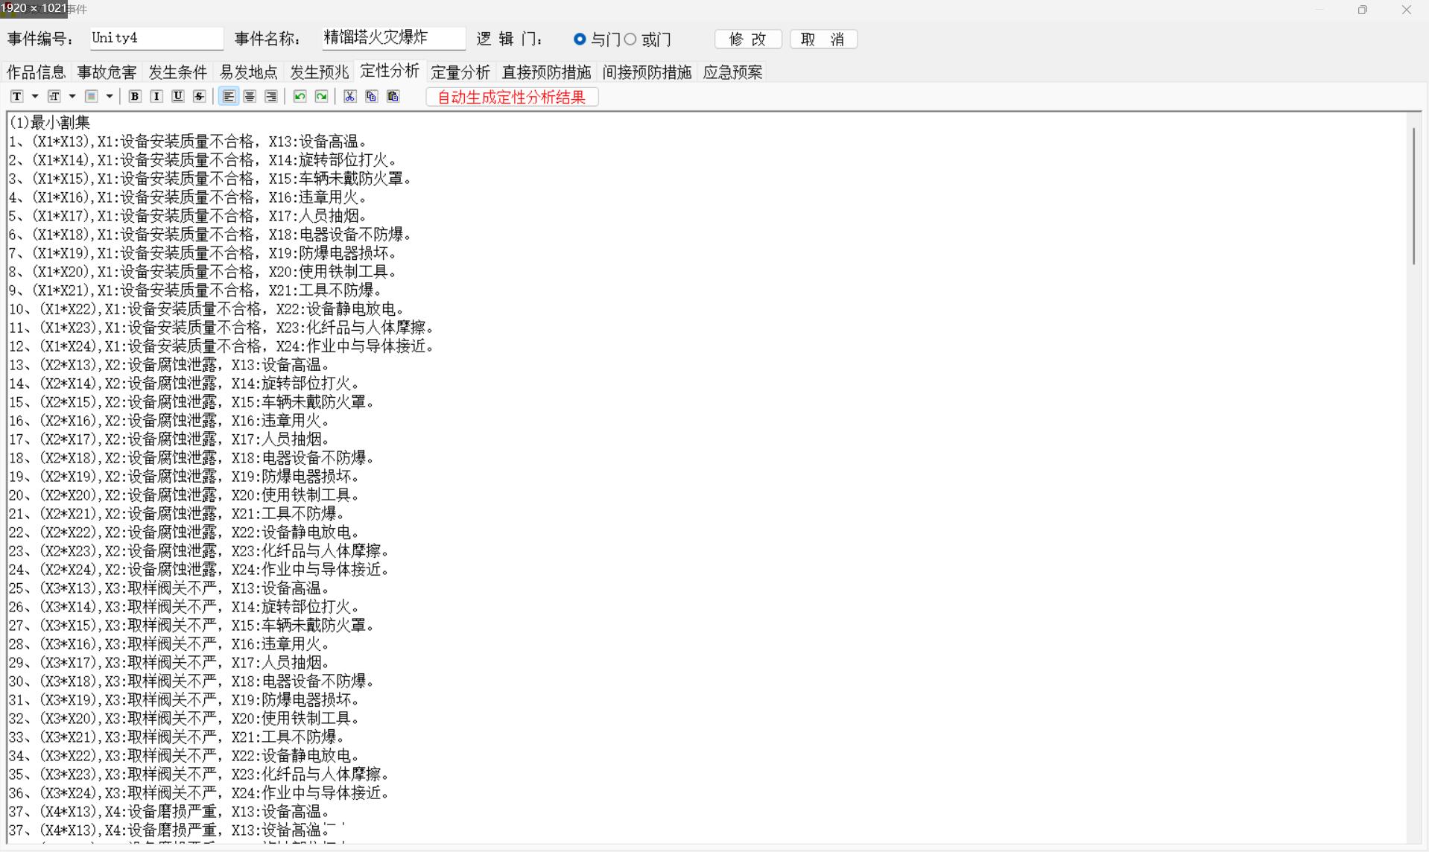1429x852 pixels.
Task: Switch to the 作品信息 tab
Action: tap(36, 72)
